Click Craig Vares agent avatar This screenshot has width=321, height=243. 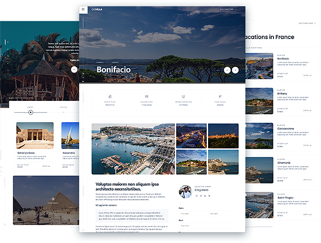(185, 191)
